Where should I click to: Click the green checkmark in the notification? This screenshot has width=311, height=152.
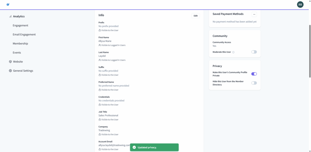(134, 147)
